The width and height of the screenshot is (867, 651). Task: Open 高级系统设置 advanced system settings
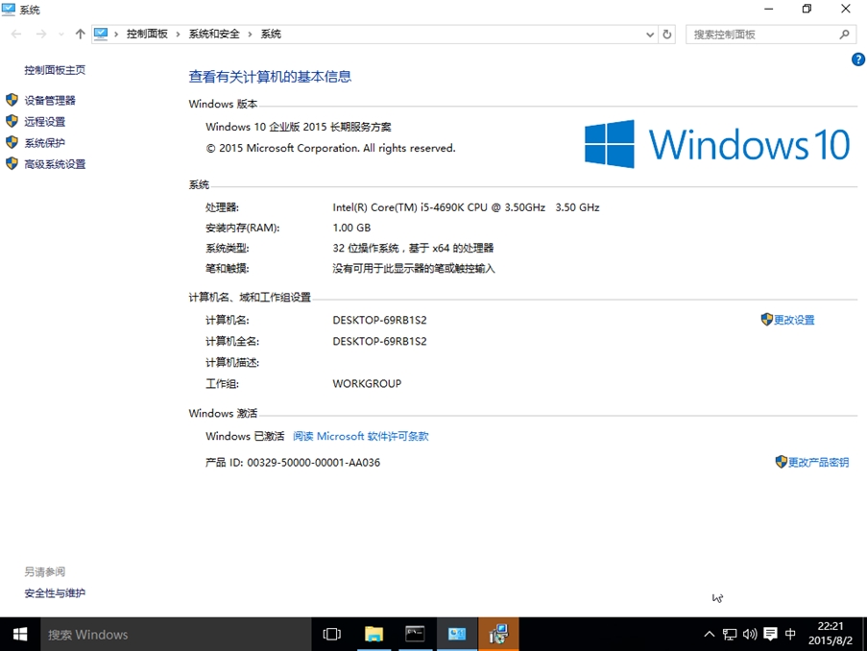coord(55,164)
